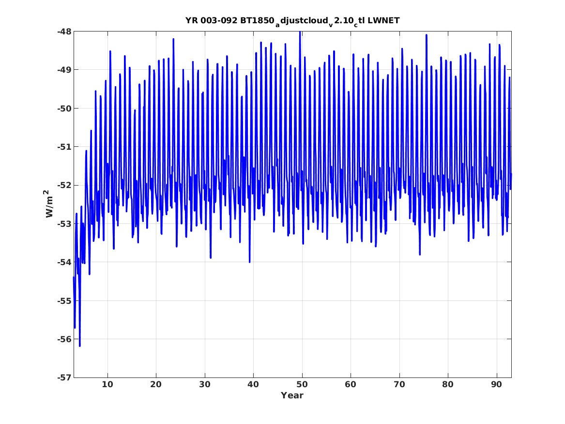The image size is (565, 424).
Task: Select x-axis tick label 40
Action: point(253,384)
